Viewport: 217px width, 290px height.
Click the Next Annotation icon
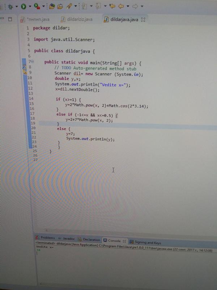coord(84,6)
